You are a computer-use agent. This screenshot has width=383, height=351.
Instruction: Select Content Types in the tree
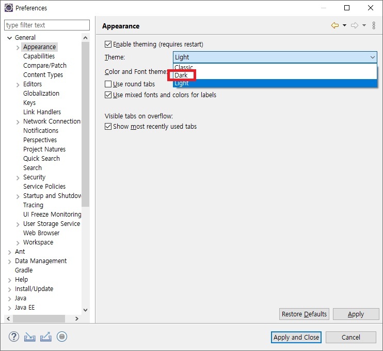43,75
